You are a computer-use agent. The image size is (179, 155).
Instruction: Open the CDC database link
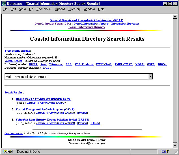pos(68,64)
